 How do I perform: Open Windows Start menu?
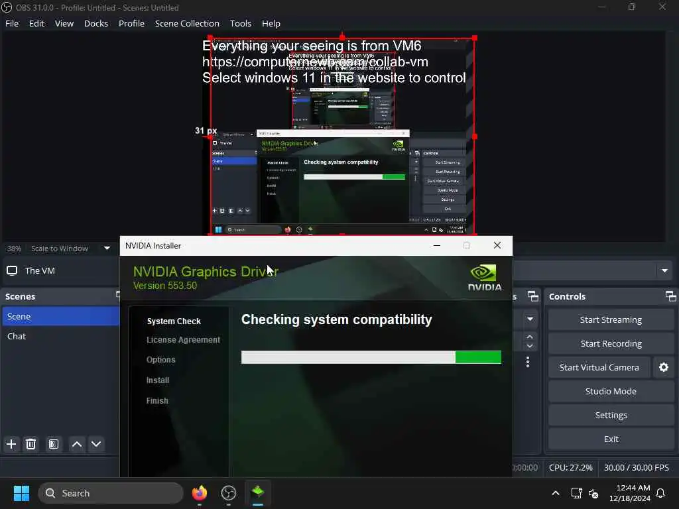pyautogui.click(x=21, y=493)
